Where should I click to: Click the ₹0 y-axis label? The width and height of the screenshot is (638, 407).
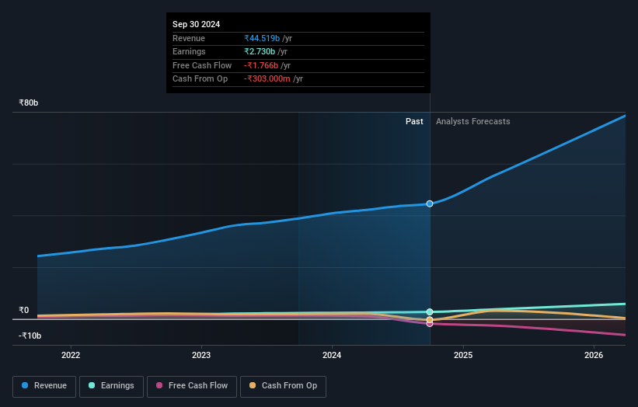24,310
